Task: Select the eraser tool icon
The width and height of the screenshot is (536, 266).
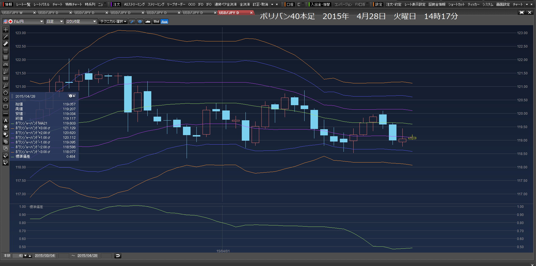Action: point(5,156)
